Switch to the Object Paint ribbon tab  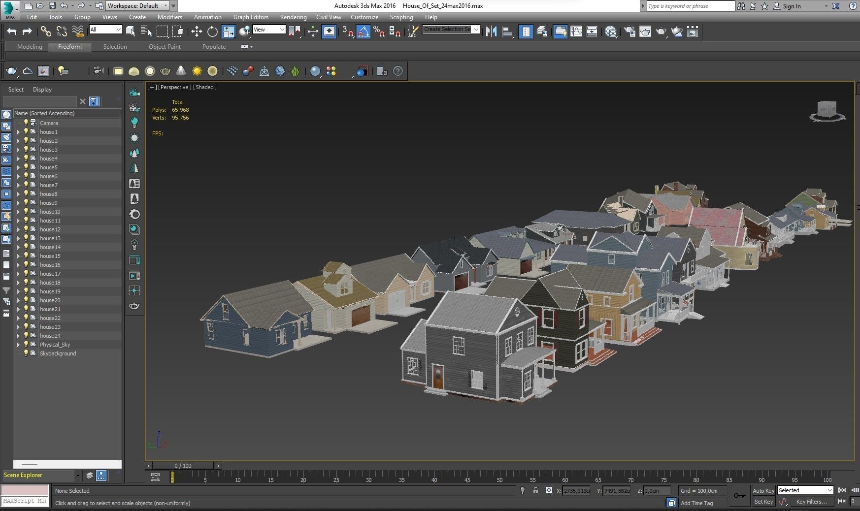(x=165, y=47)
